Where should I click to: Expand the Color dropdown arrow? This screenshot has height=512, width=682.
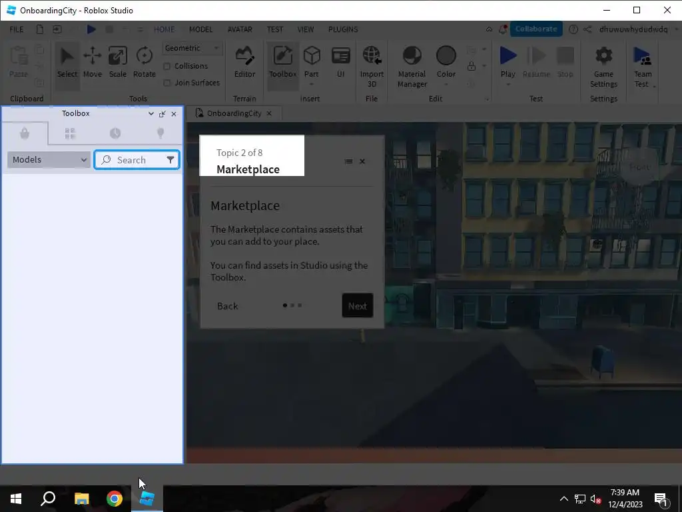446,85
